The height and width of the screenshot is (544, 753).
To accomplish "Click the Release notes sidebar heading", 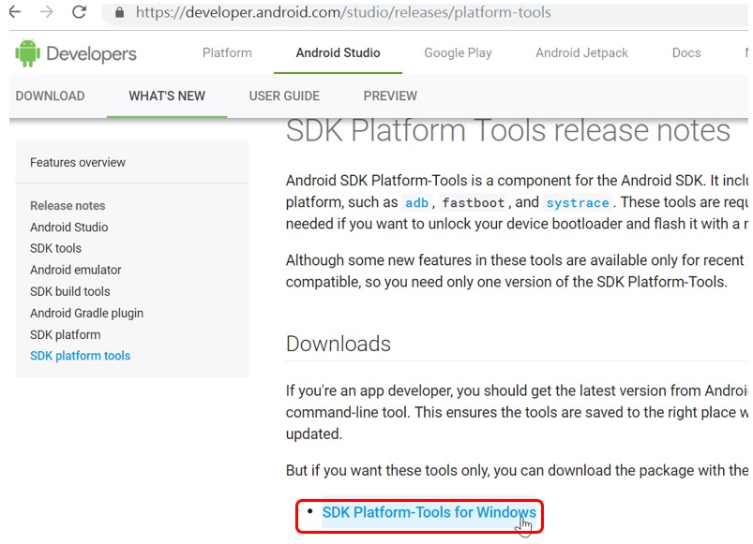I will pos(68,206).
